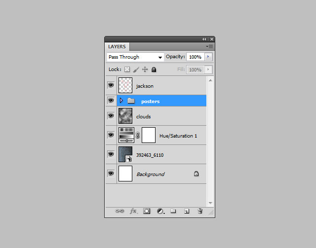This screenshot has height=248, width=316.
Task: Hide the Hue/Saturation 1 layer
Action: [111, 135]
